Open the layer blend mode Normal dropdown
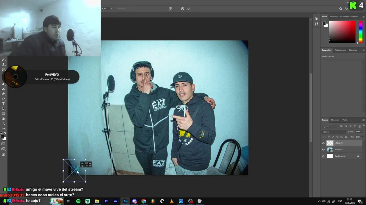The width and height of the screenshot is (366, 205). click(x=334, y=132)
